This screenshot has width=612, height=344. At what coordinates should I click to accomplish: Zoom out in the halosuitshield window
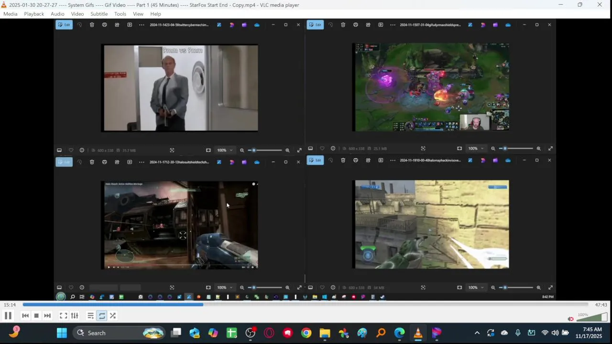tap(242, 287)
